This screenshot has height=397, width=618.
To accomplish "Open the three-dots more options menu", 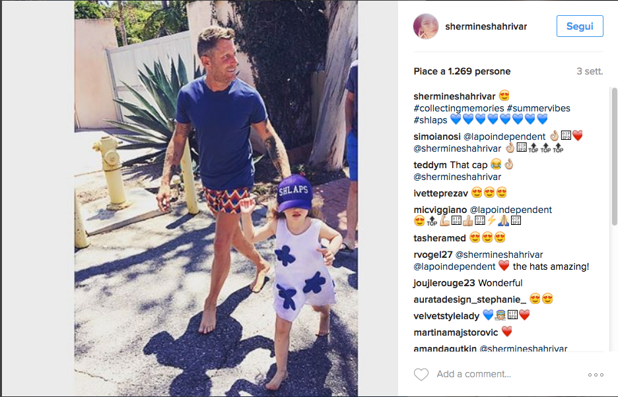I will click(596, 375).
